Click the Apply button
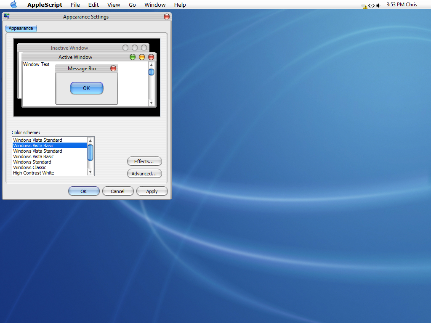The width and height of the screenshot is (431, 323). pos(152,191)
